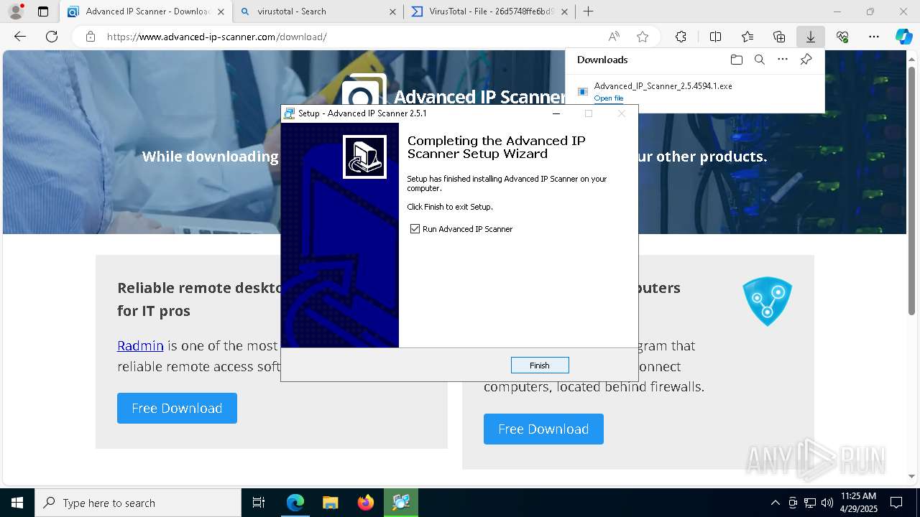The image size is (920, 517).
Task: Close the virustotal Search tab
Action: [392, 11]
